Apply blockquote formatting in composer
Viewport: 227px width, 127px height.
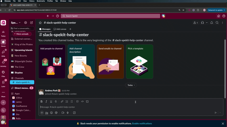click(x=77, y=102)
